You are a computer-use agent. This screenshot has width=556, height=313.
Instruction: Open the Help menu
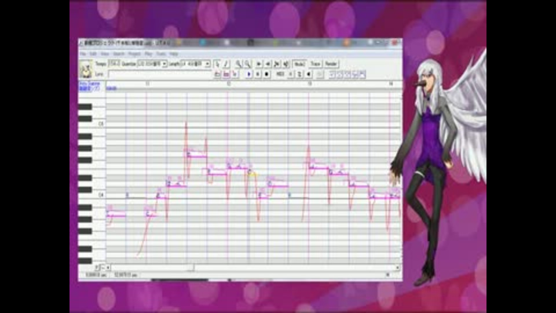[x=173, y=54]
